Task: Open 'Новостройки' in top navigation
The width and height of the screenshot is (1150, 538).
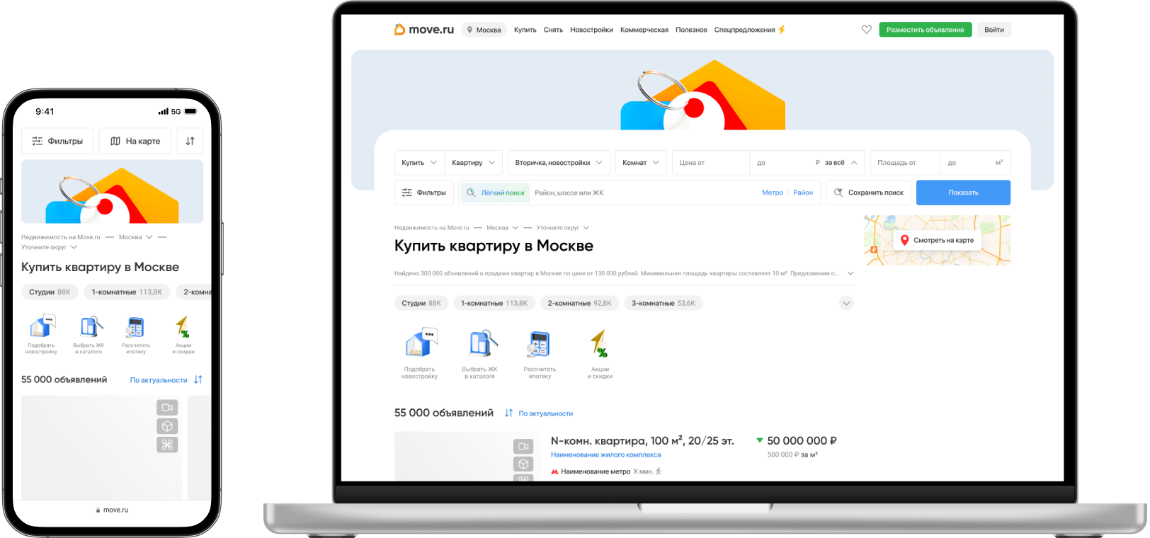Action: coord(591,30)
